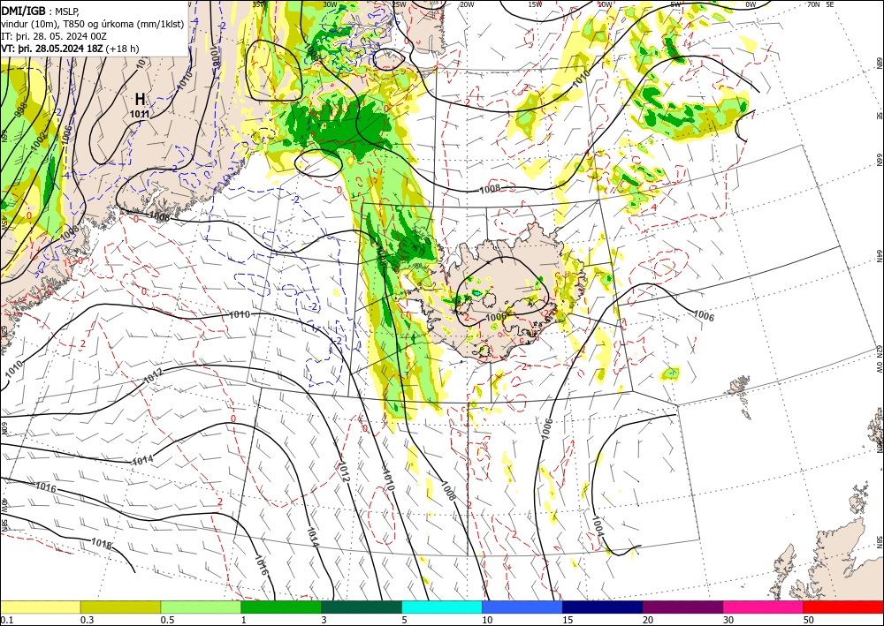Screen dimensions: 884x626
Task: Click the "30W" longitude label
Action: click(330, 4)
